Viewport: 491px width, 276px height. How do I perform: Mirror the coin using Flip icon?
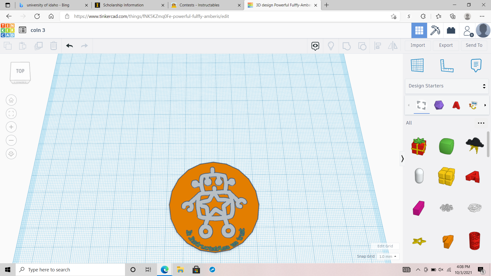pyautogui.click(x=393, y=46)
